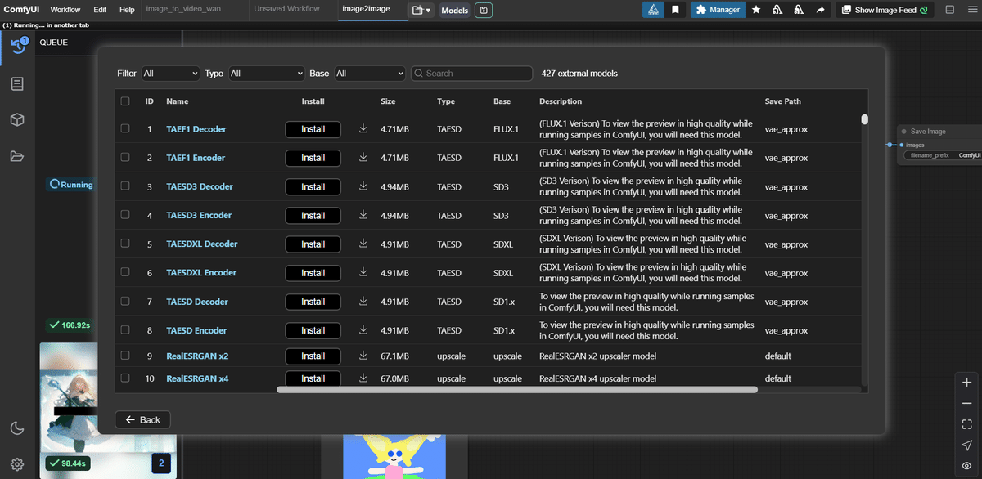The width and height of the screenshot is (982, 479).
Task: Open settings gear icon in sidebar
Action: (17, 464)
